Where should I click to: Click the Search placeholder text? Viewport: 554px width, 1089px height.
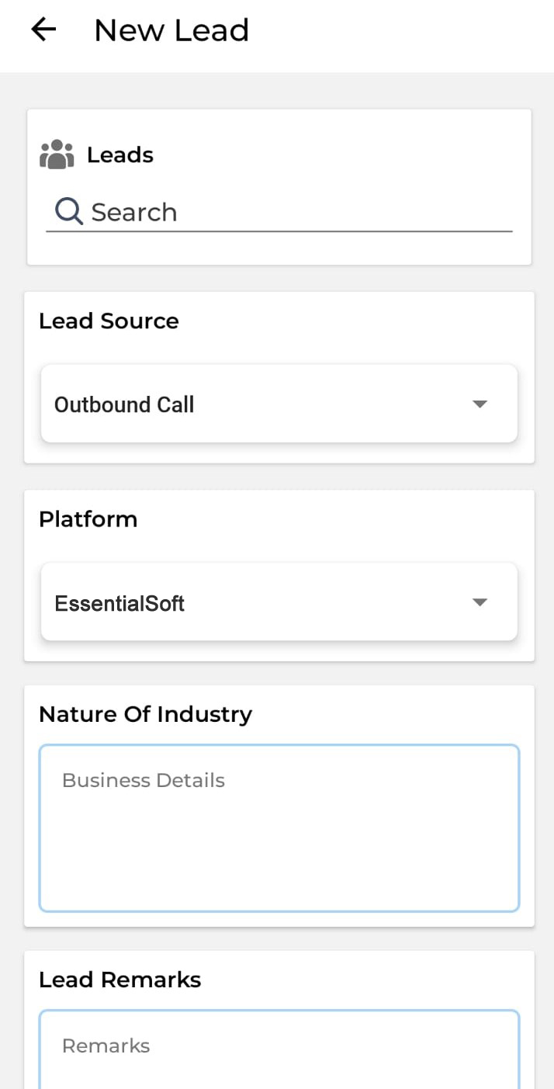[x=134, y=212]
